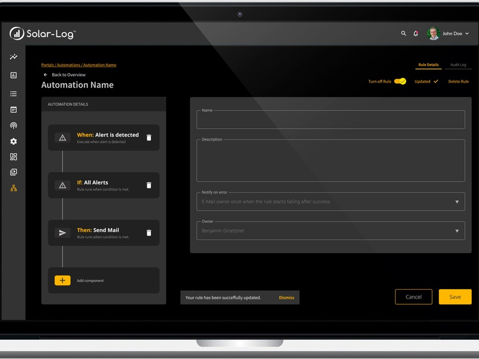Open settings gear in the sidebar
This screenshot has height=359, width=479.
point(13,142)
